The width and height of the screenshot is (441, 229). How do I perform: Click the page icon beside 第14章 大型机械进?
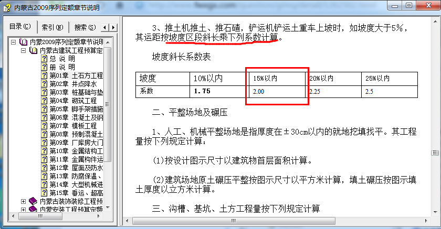44,184
